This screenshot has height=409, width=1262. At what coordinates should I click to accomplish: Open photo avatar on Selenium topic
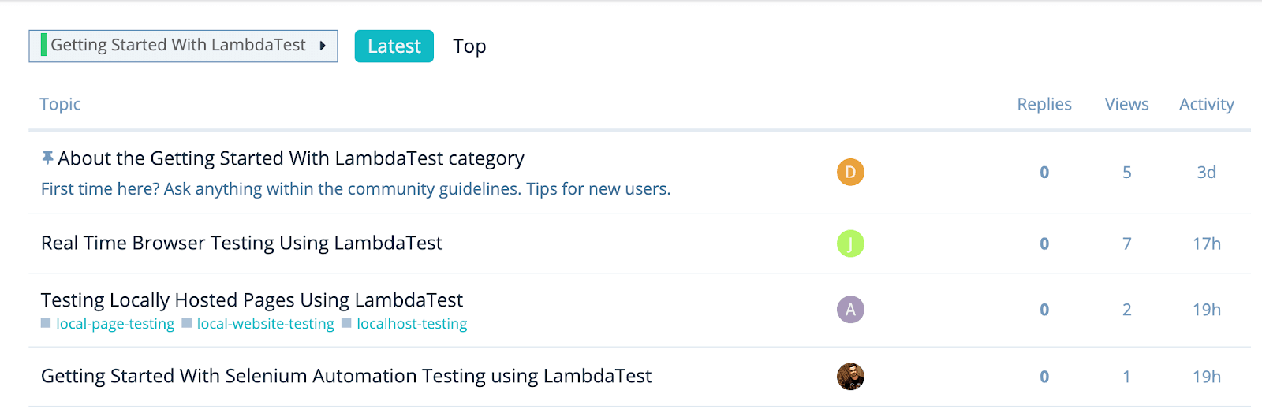tap(850, 377)
